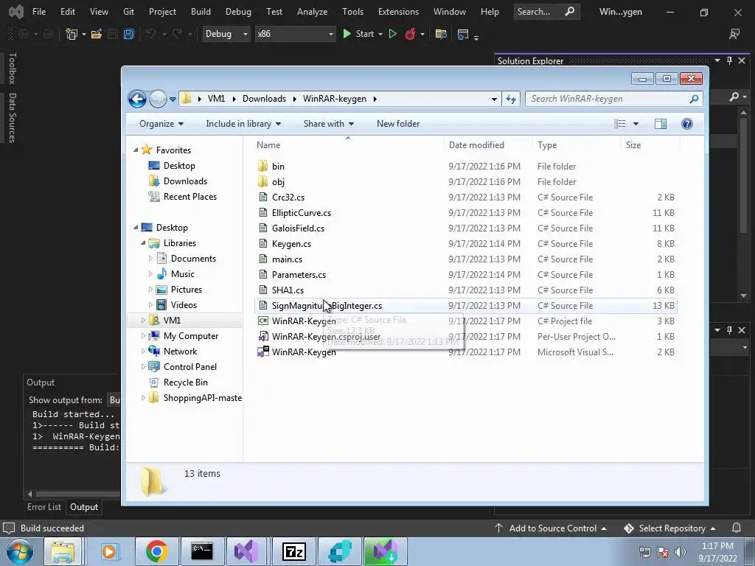Click the Explorer Back navigation arrow
The image size is (755, 566).
tap(137, 99)
